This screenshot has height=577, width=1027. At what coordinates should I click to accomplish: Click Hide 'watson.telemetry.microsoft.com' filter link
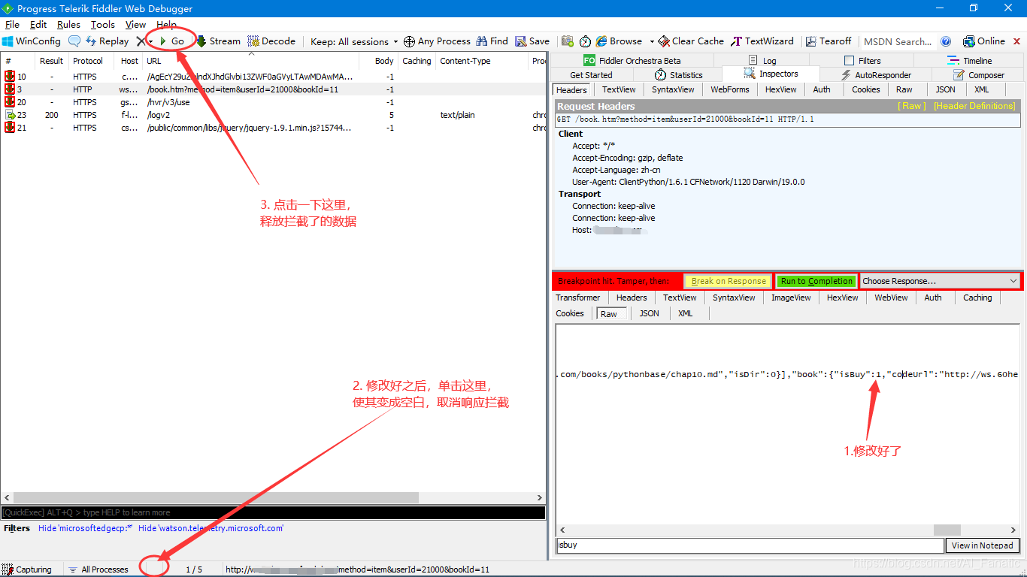pos(211,528)
